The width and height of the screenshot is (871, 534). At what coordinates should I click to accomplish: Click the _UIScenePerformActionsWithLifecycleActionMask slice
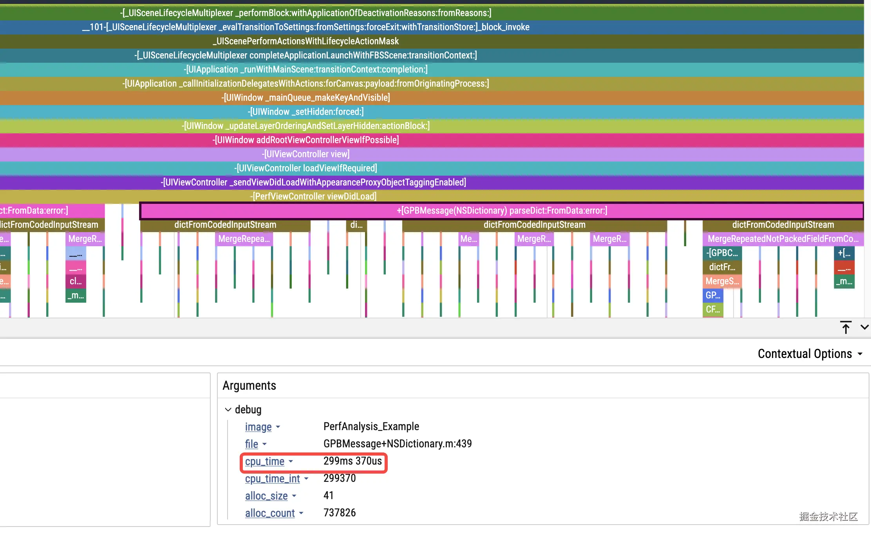click(305, 41)
